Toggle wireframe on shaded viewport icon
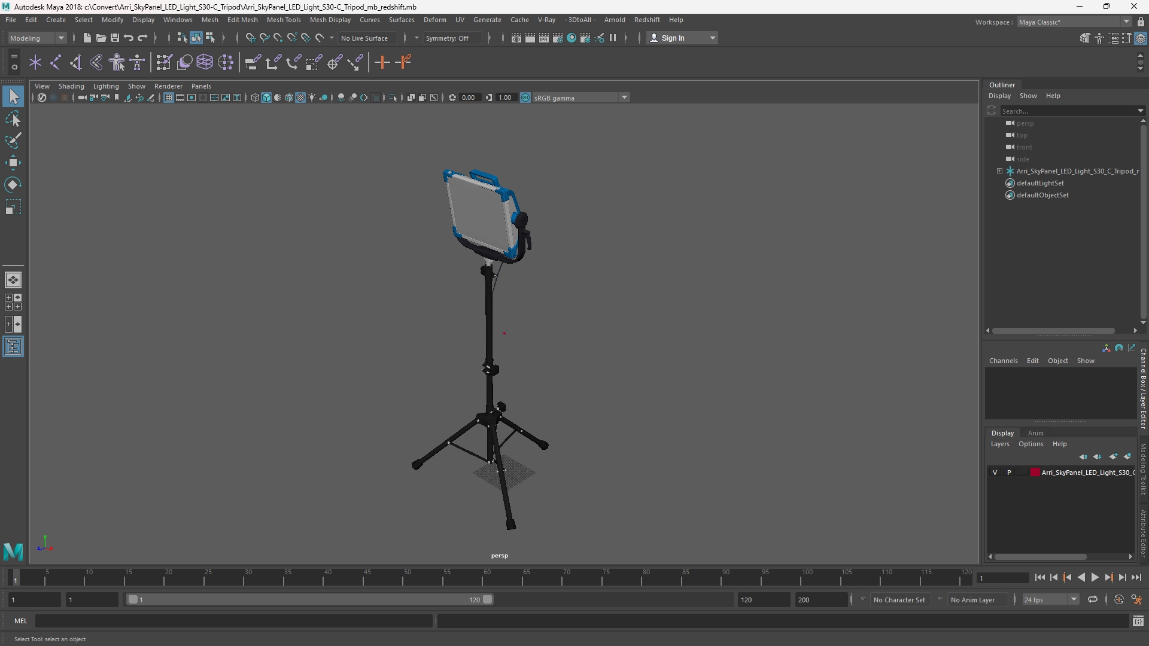1149x646 pixels. click(289, 97)
